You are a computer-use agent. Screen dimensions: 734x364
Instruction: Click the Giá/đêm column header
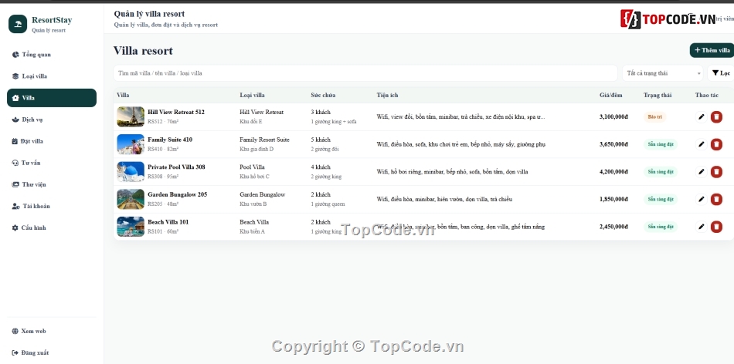[x=611, y=96]
